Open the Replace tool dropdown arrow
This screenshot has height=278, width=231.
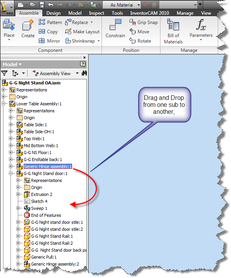click(92, 22)
